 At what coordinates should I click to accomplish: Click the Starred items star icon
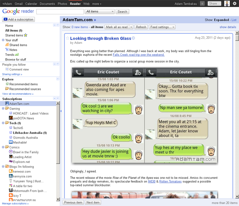click(x=25, y=35)
